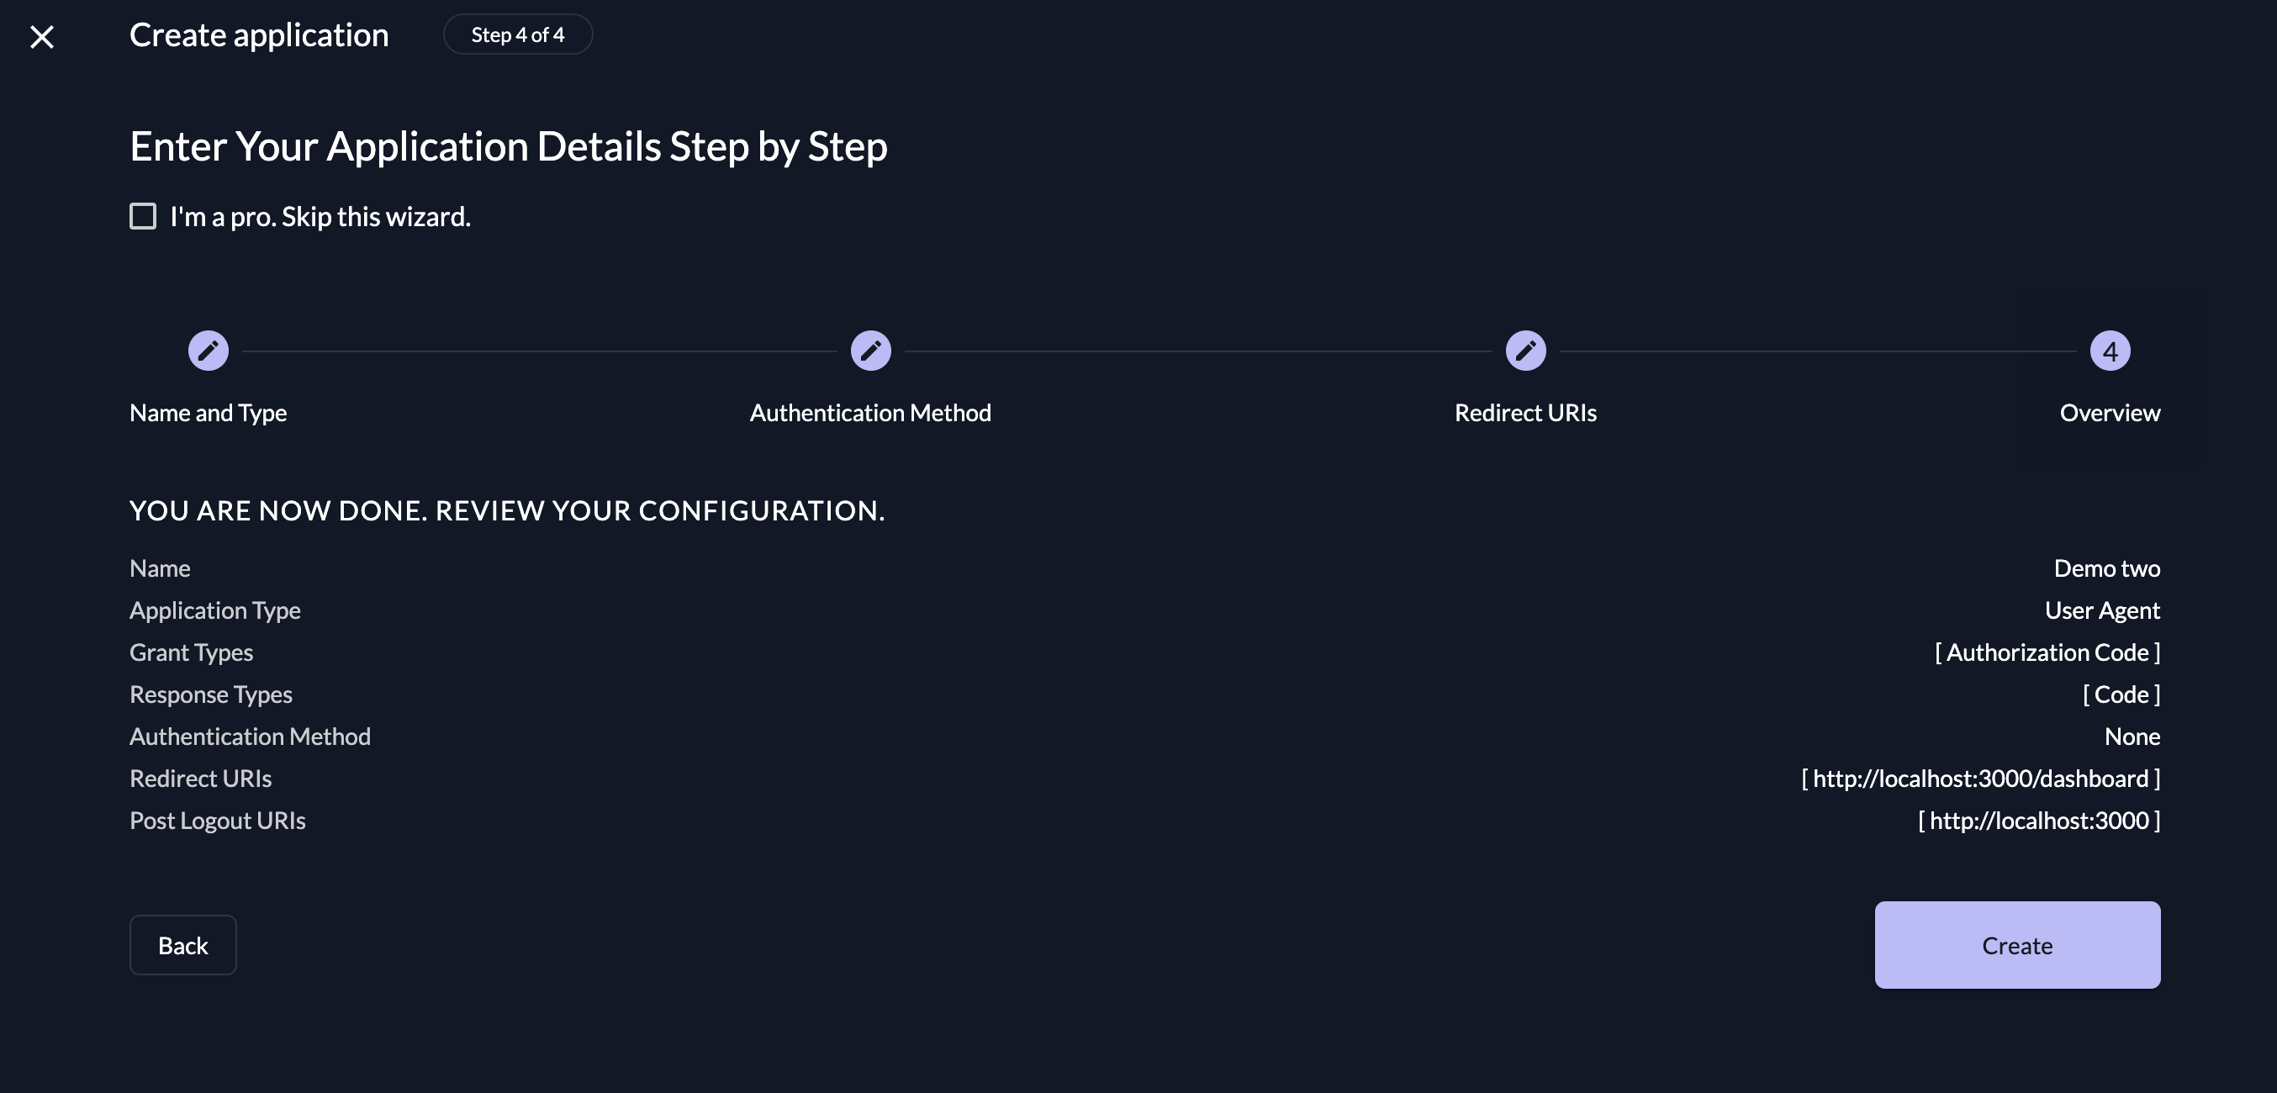The width and height of the screenshot is (2277, 1093).
Task: Click the pencil icon on step three
Action: point(1524,350)
